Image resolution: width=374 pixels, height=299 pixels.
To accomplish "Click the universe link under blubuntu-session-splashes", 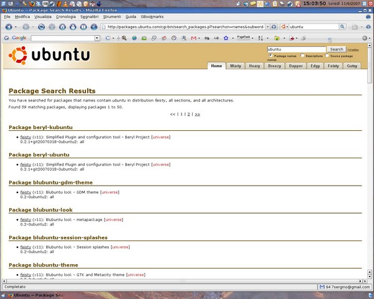I will click(x=120, y=247).
